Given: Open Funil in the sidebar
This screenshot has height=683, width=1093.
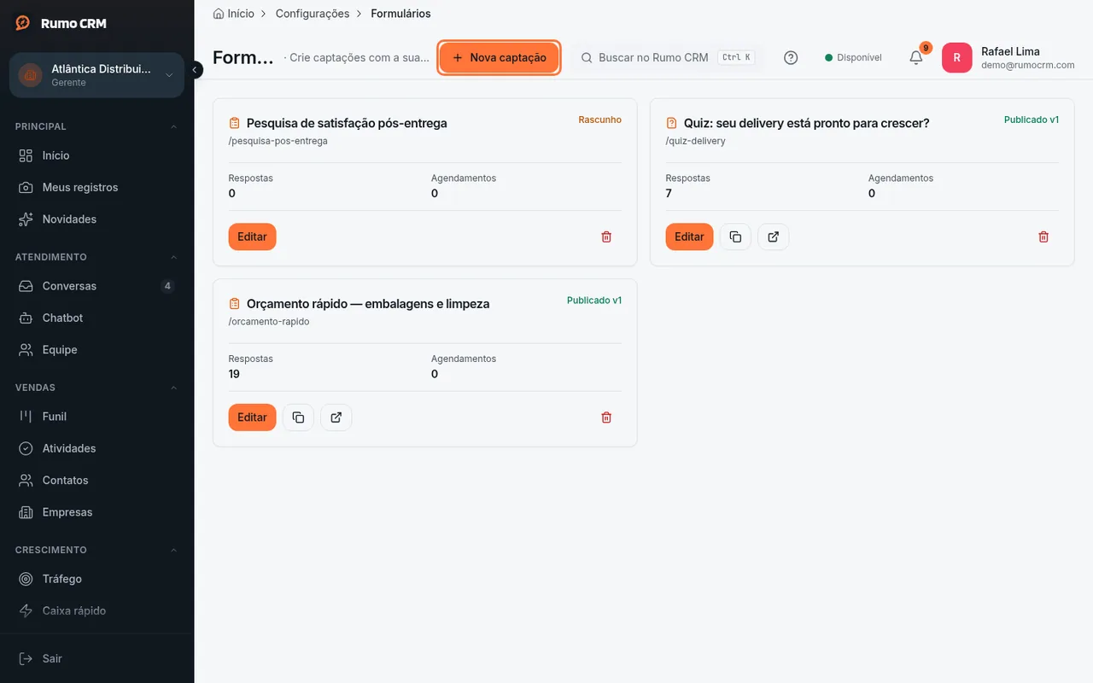Looking at the screenshot, I should tap(96, 417).
